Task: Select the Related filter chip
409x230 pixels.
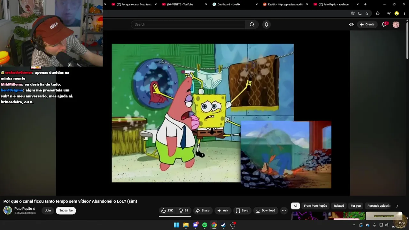Action: [x=339, y=206]
